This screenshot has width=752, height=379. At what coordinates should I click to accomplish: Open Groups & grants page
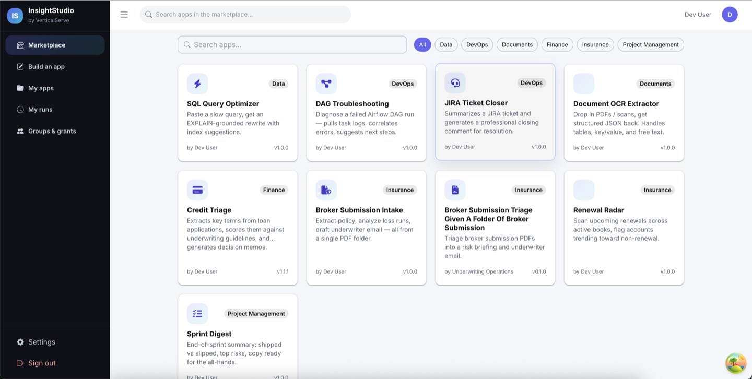[55, 131]
